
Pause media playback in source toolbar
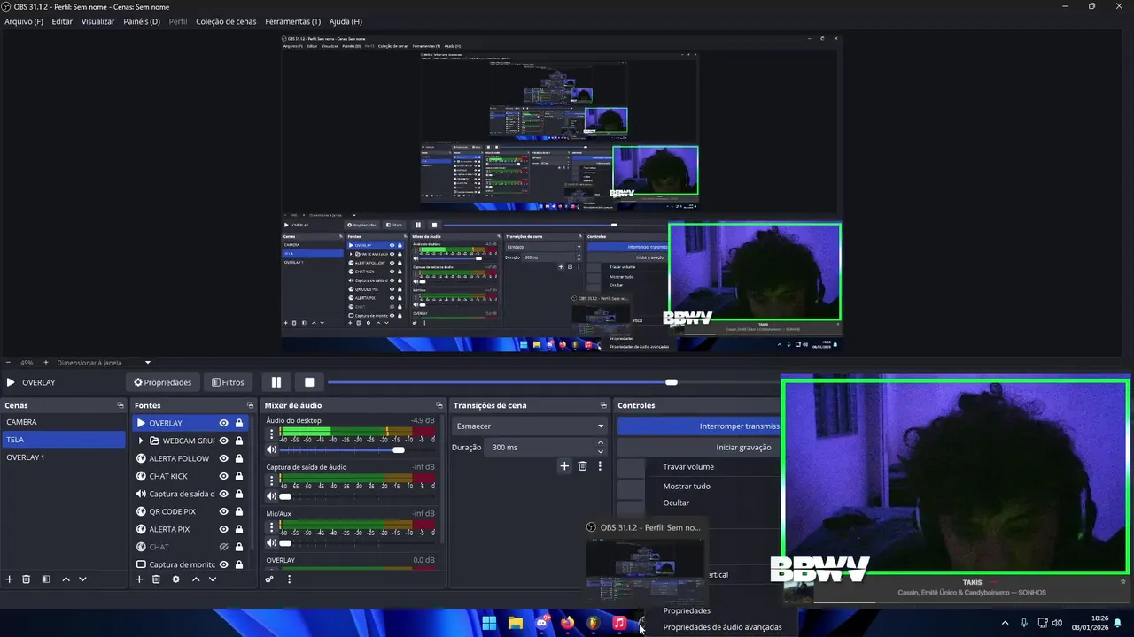[x=276, y=382]
